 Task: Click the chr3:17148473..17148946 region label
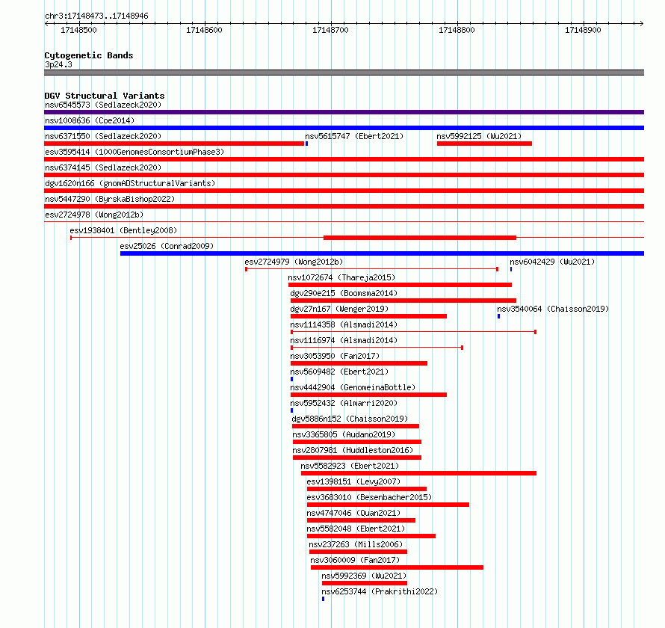(x=96, y=16)
